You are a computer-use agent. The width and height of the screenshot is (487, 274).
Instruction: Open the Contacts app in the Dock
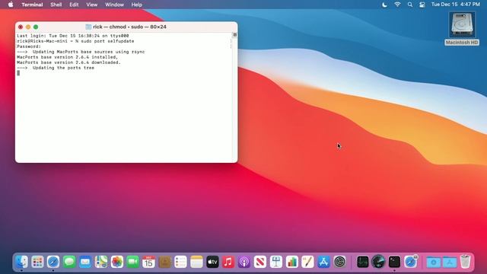point(164,262)
